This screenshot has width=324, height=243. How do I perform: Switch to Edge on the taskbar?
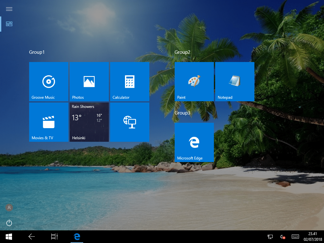click(x=77, y=236)
